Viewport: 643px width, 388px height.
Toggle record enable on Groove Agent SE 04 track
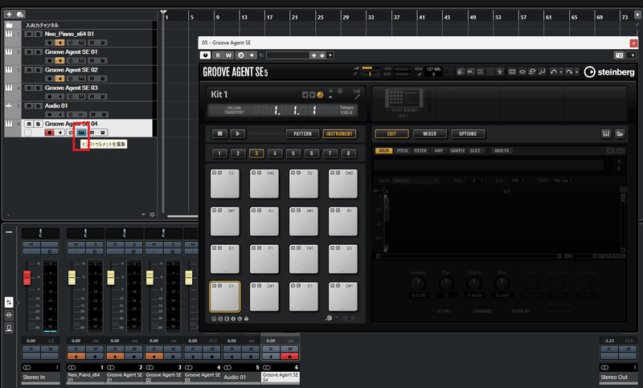click(x=49, y=133)
